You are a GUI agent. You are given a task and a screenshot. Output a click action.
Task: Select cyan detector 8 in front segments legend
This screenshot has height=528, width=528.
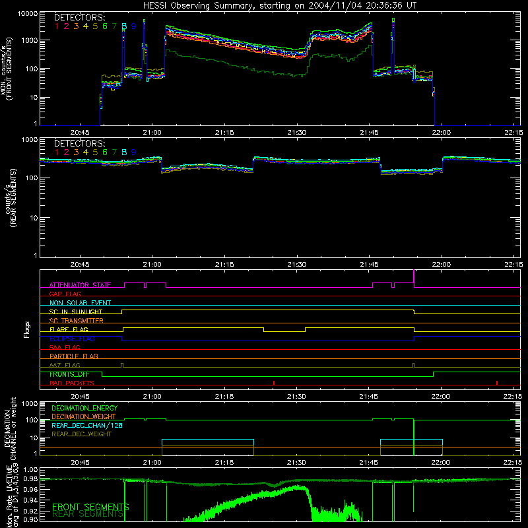tap(124, 26)
